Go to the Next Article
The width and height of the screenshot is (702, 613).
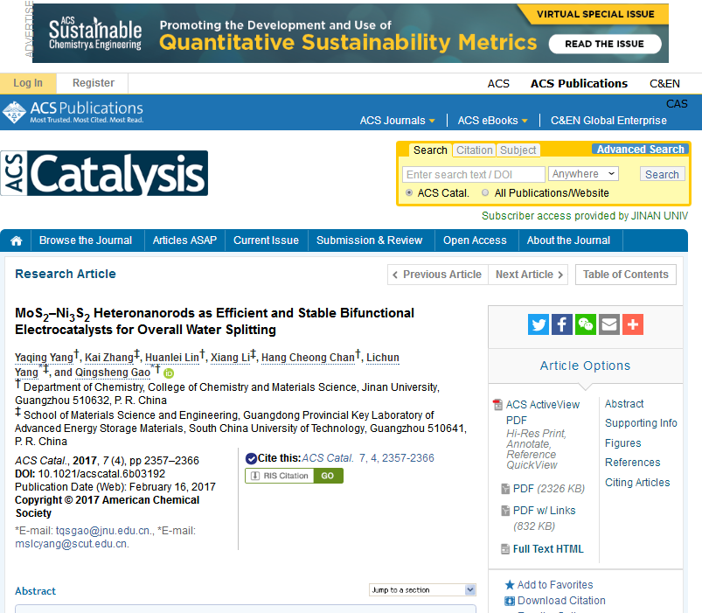click(x=528, y=275)
